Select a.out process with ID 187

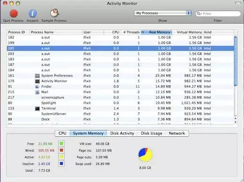point(121,65)
